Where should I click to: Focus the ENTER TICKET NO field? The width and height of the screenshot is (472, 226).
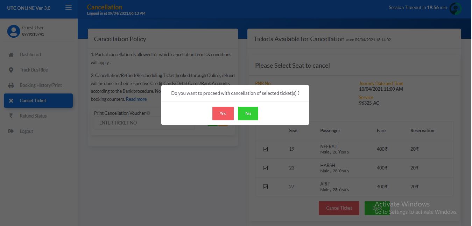144,123
